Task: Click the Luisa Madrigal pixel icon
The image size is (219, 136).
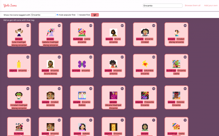Action: point(19,32)
